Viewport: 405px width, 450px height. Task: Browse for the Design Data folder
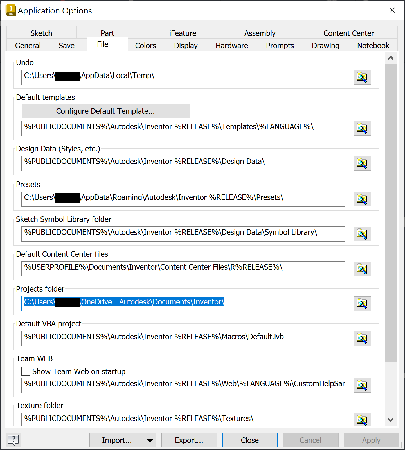(362, 163)
